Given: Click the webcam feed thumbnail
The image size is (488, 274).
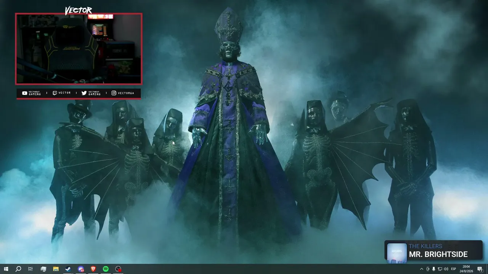Looking at the screenshot, I should pyautogui.click(x=79, y=49).
